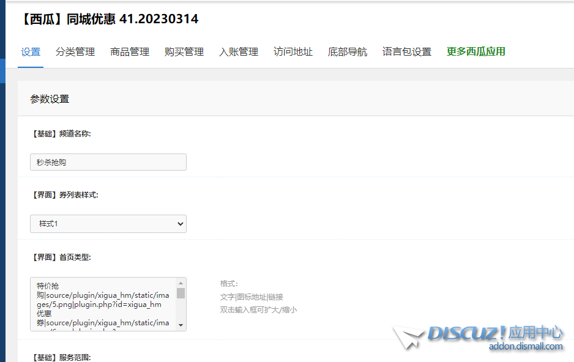This screenshot has height=362, width=574.
Task: Open the 语言包设置 tab
Action: point(407,52)
